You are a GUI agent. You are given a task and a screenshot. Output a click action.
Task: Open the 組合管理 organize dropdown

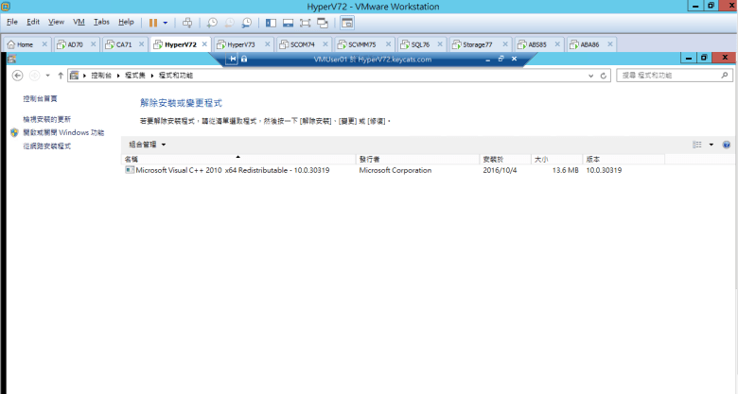point(148,145)
